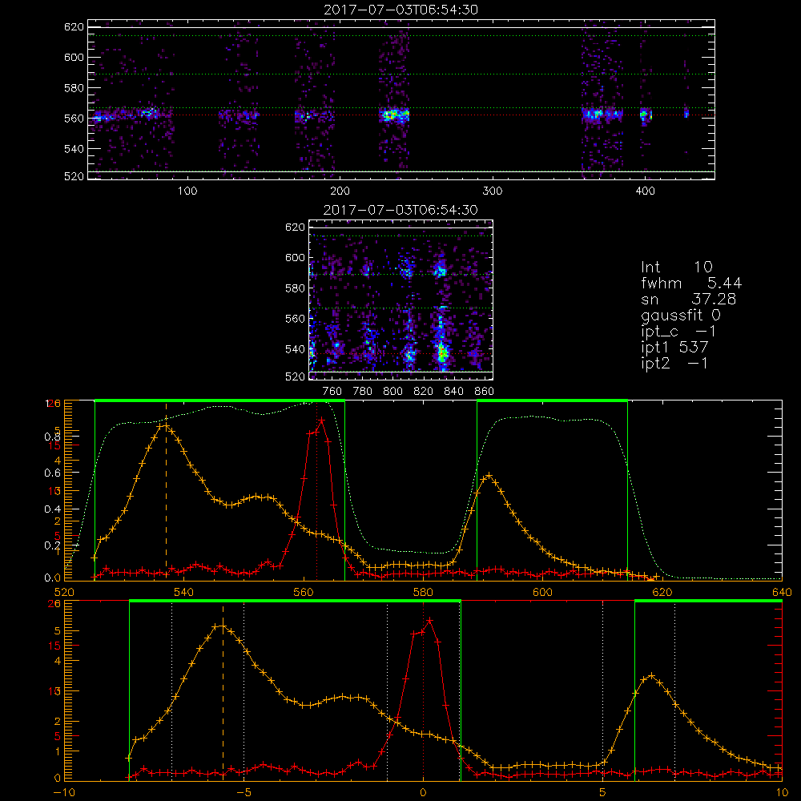The width and height of the screenshot is (801, 801).
Task: Click x-axis label 760 on middle panel
Action: [332, 392]
